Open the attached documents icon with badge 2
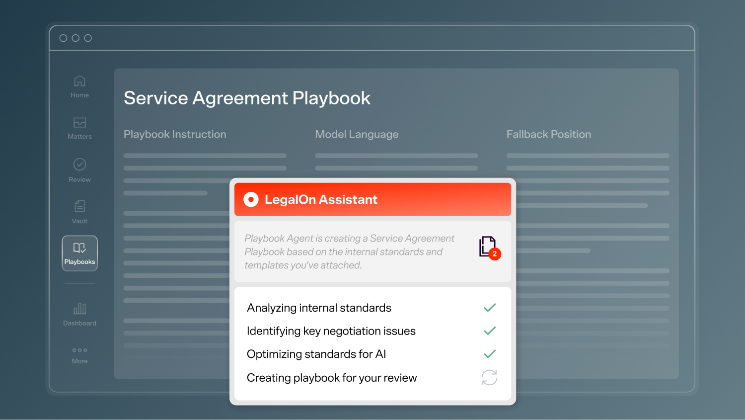745x420 pixels. click(489, 248)
